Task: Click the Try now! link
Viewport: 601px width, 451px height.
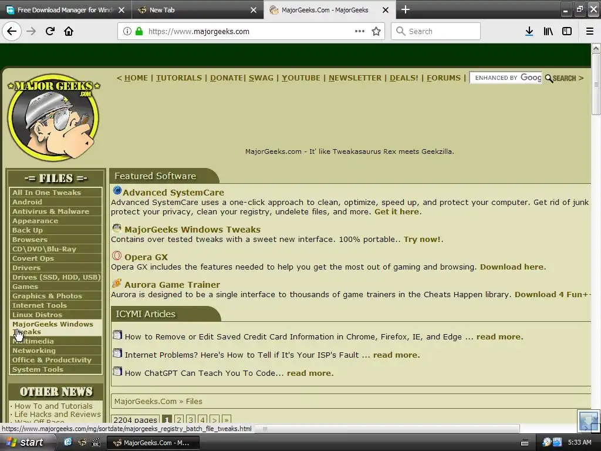Action: (422, 240)
